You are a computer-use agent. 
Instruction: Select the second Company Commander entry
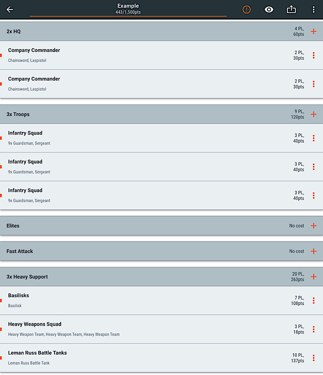[161, 84]
